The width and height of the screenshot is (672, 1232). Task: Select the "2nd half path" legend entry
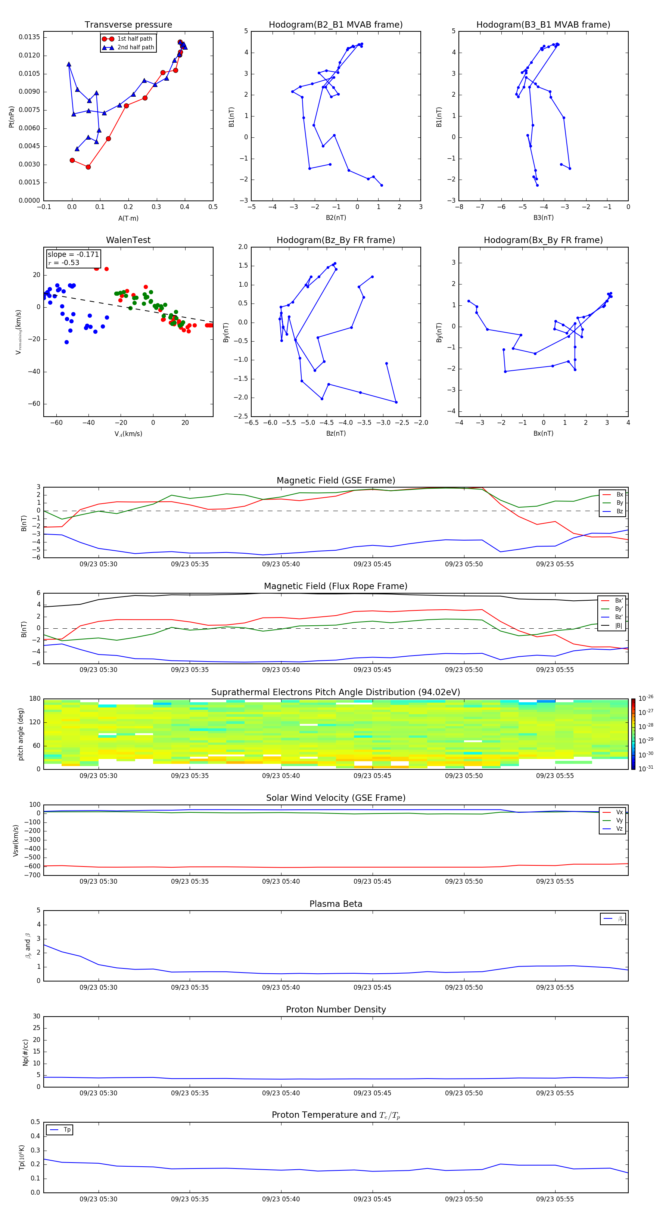tap(128, 47)
